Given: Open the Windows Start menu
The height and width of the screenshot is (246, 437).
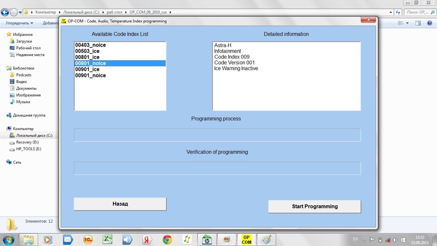Looking at the screenshot, I should coord(8,240).
